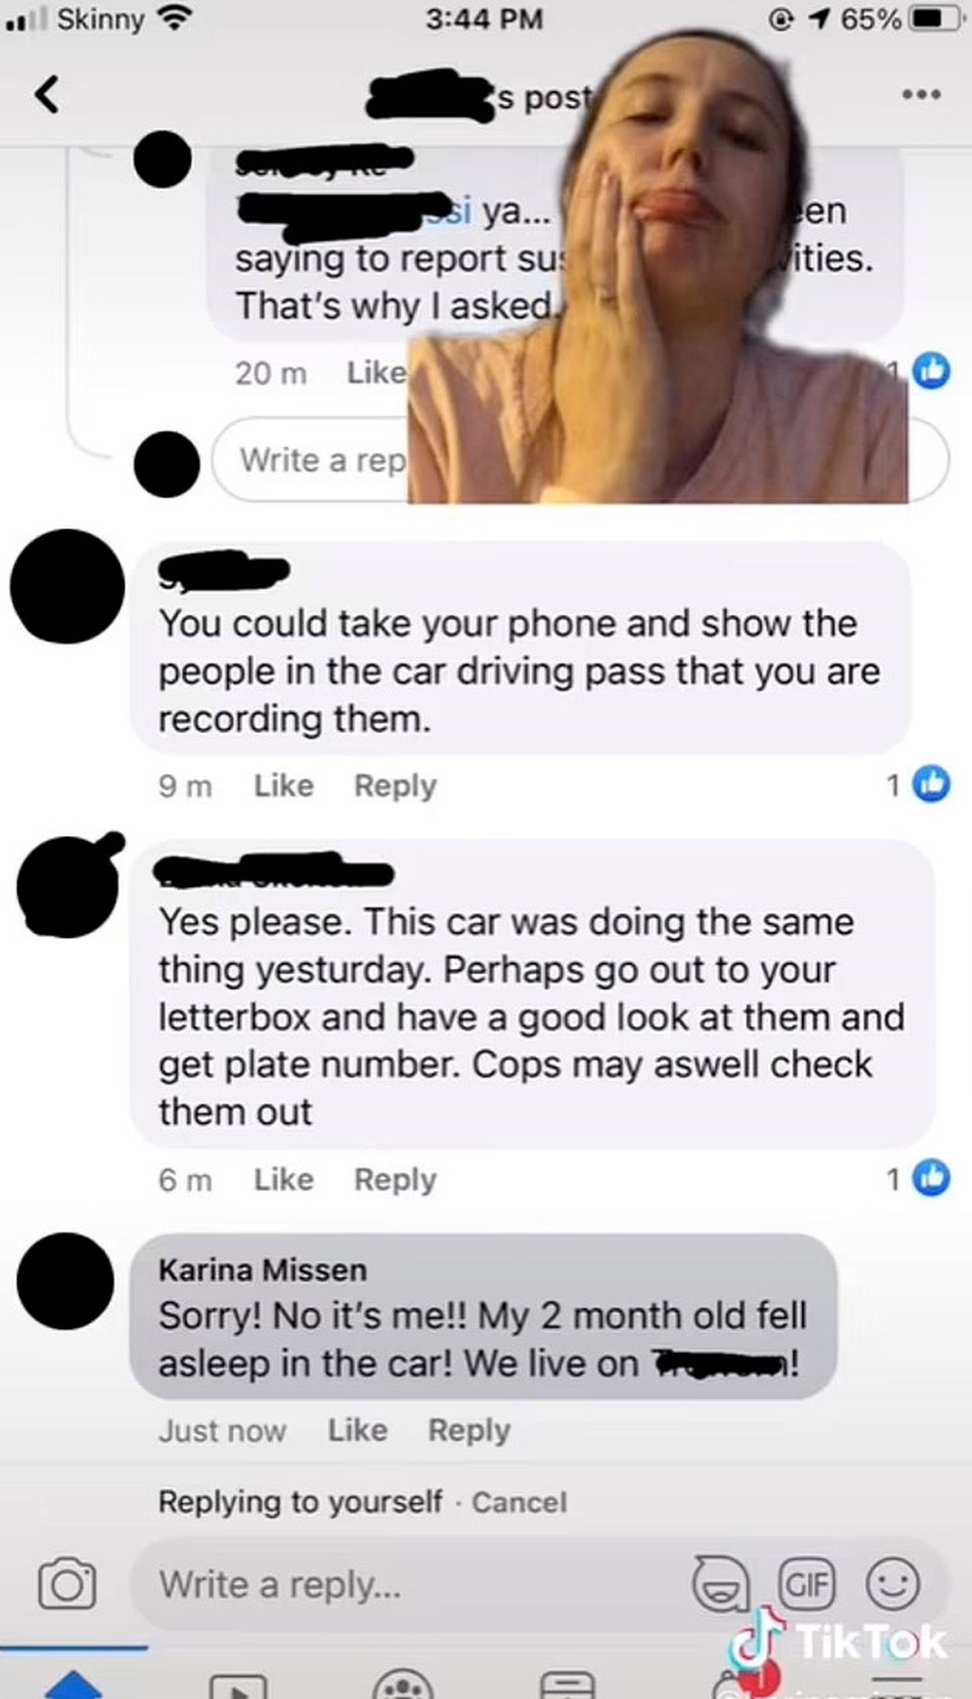
Task: Open the camera icon beside reply field
Action: (x=67, y=1584)
